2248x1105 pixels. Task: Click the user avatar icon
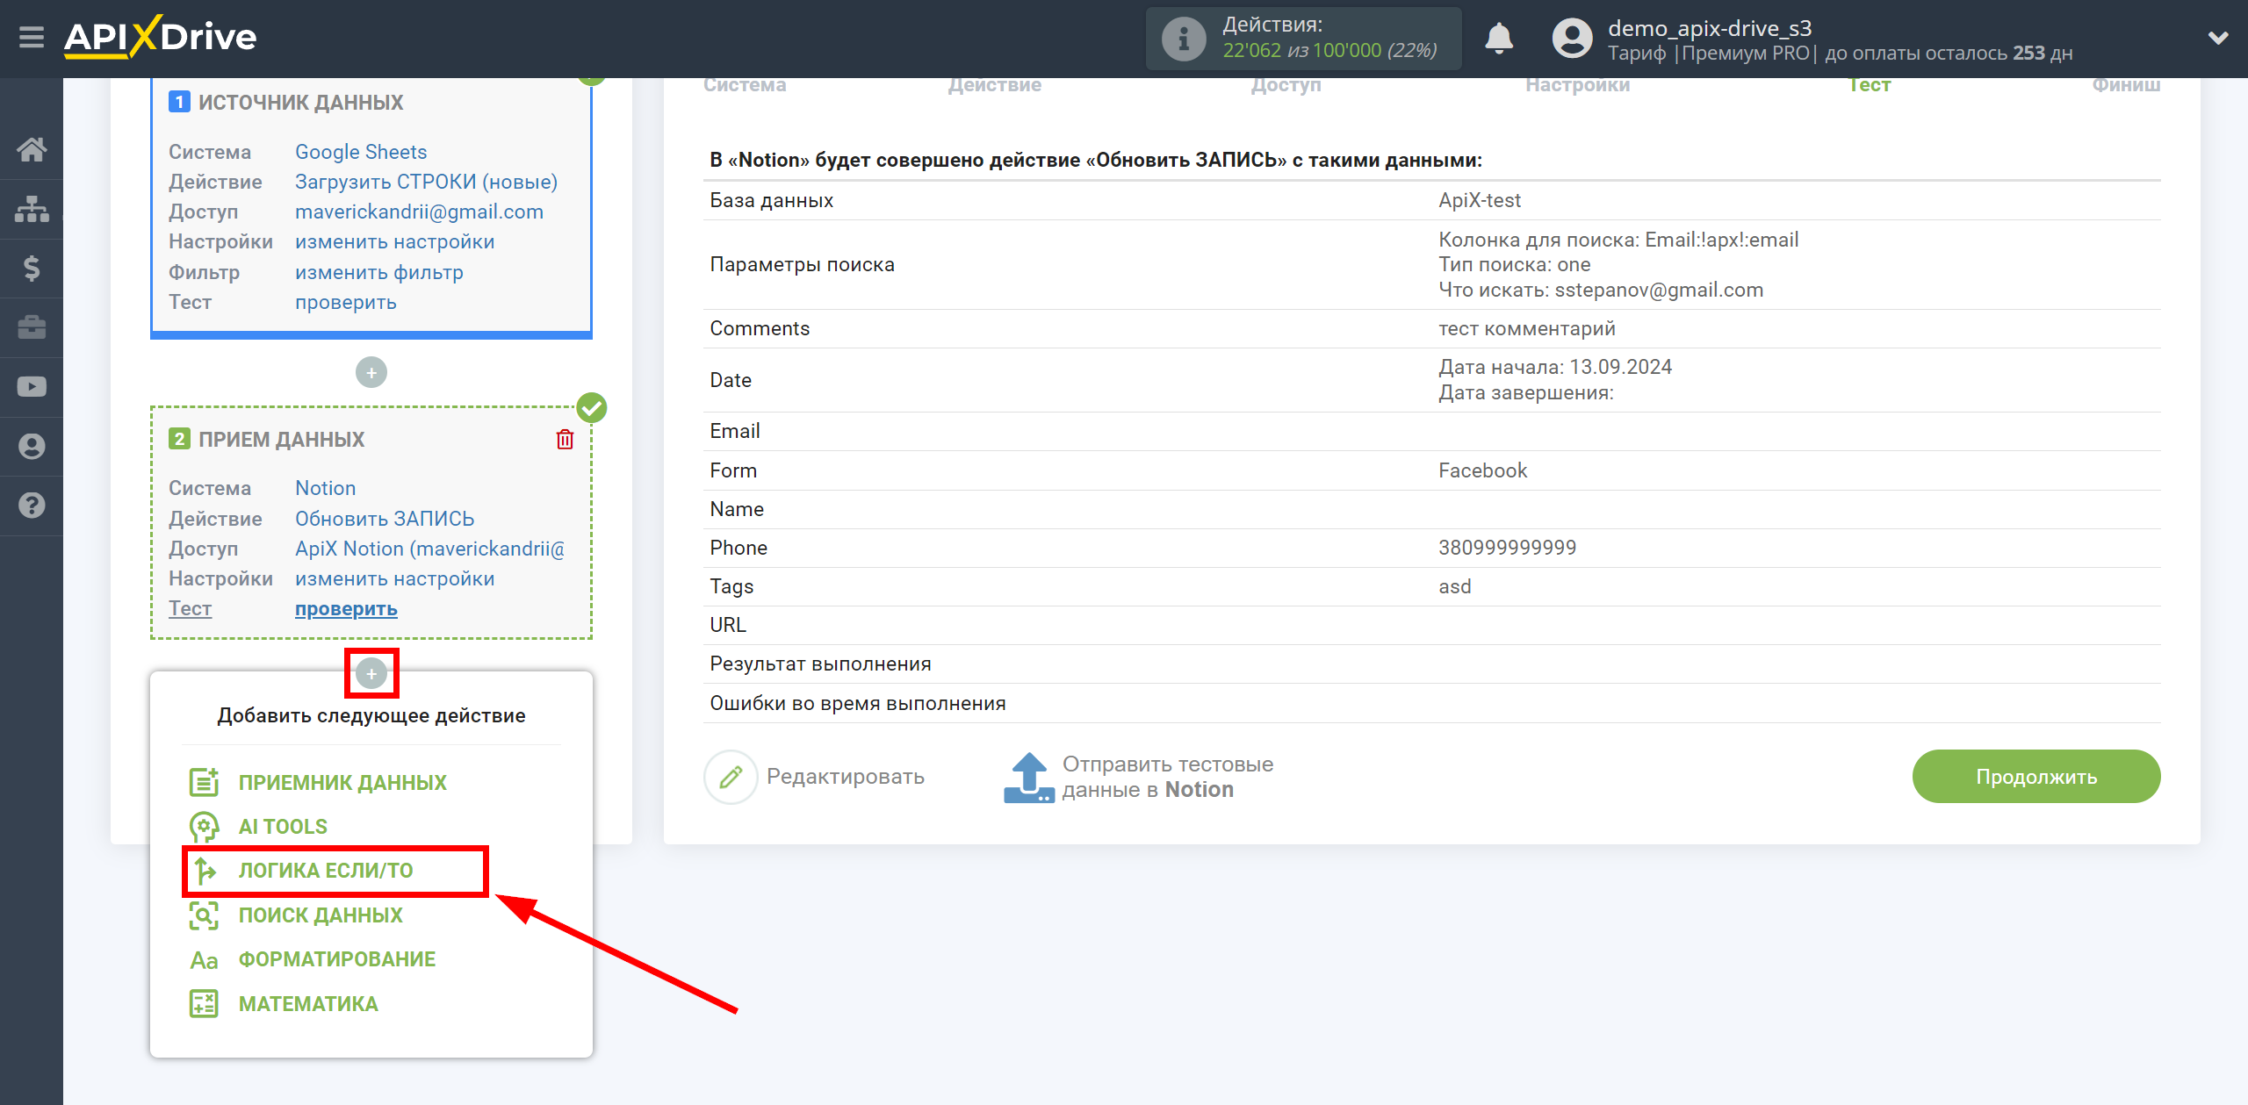1572,39
